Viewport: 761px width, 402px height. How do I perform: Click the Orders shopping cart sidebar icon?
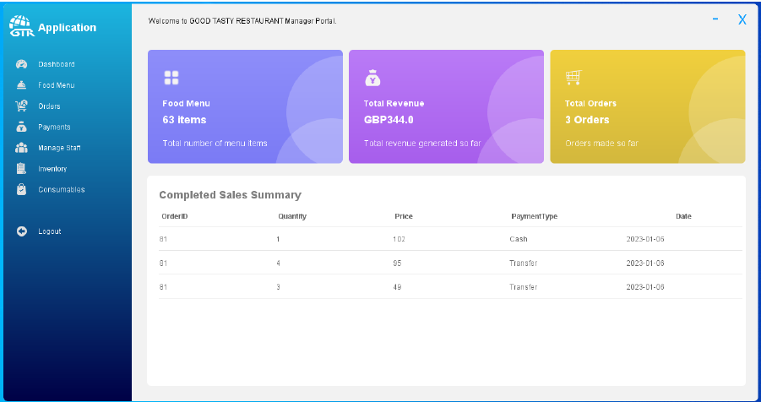[22, 106]
